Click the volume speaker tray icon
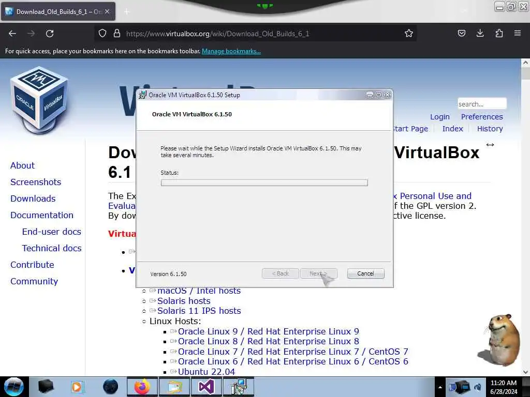530x397 pixels. (478, 387)
